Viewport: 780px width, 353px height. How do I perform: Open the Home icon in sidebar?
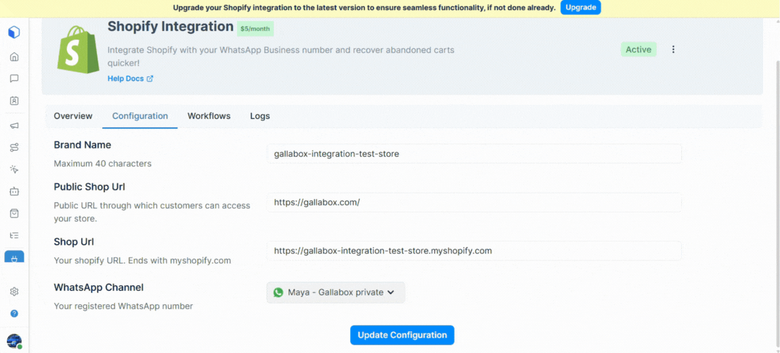(14, 57)
